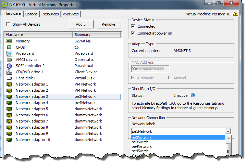
Task: Click the Paravirtual summary value
Action: [84, 66]
